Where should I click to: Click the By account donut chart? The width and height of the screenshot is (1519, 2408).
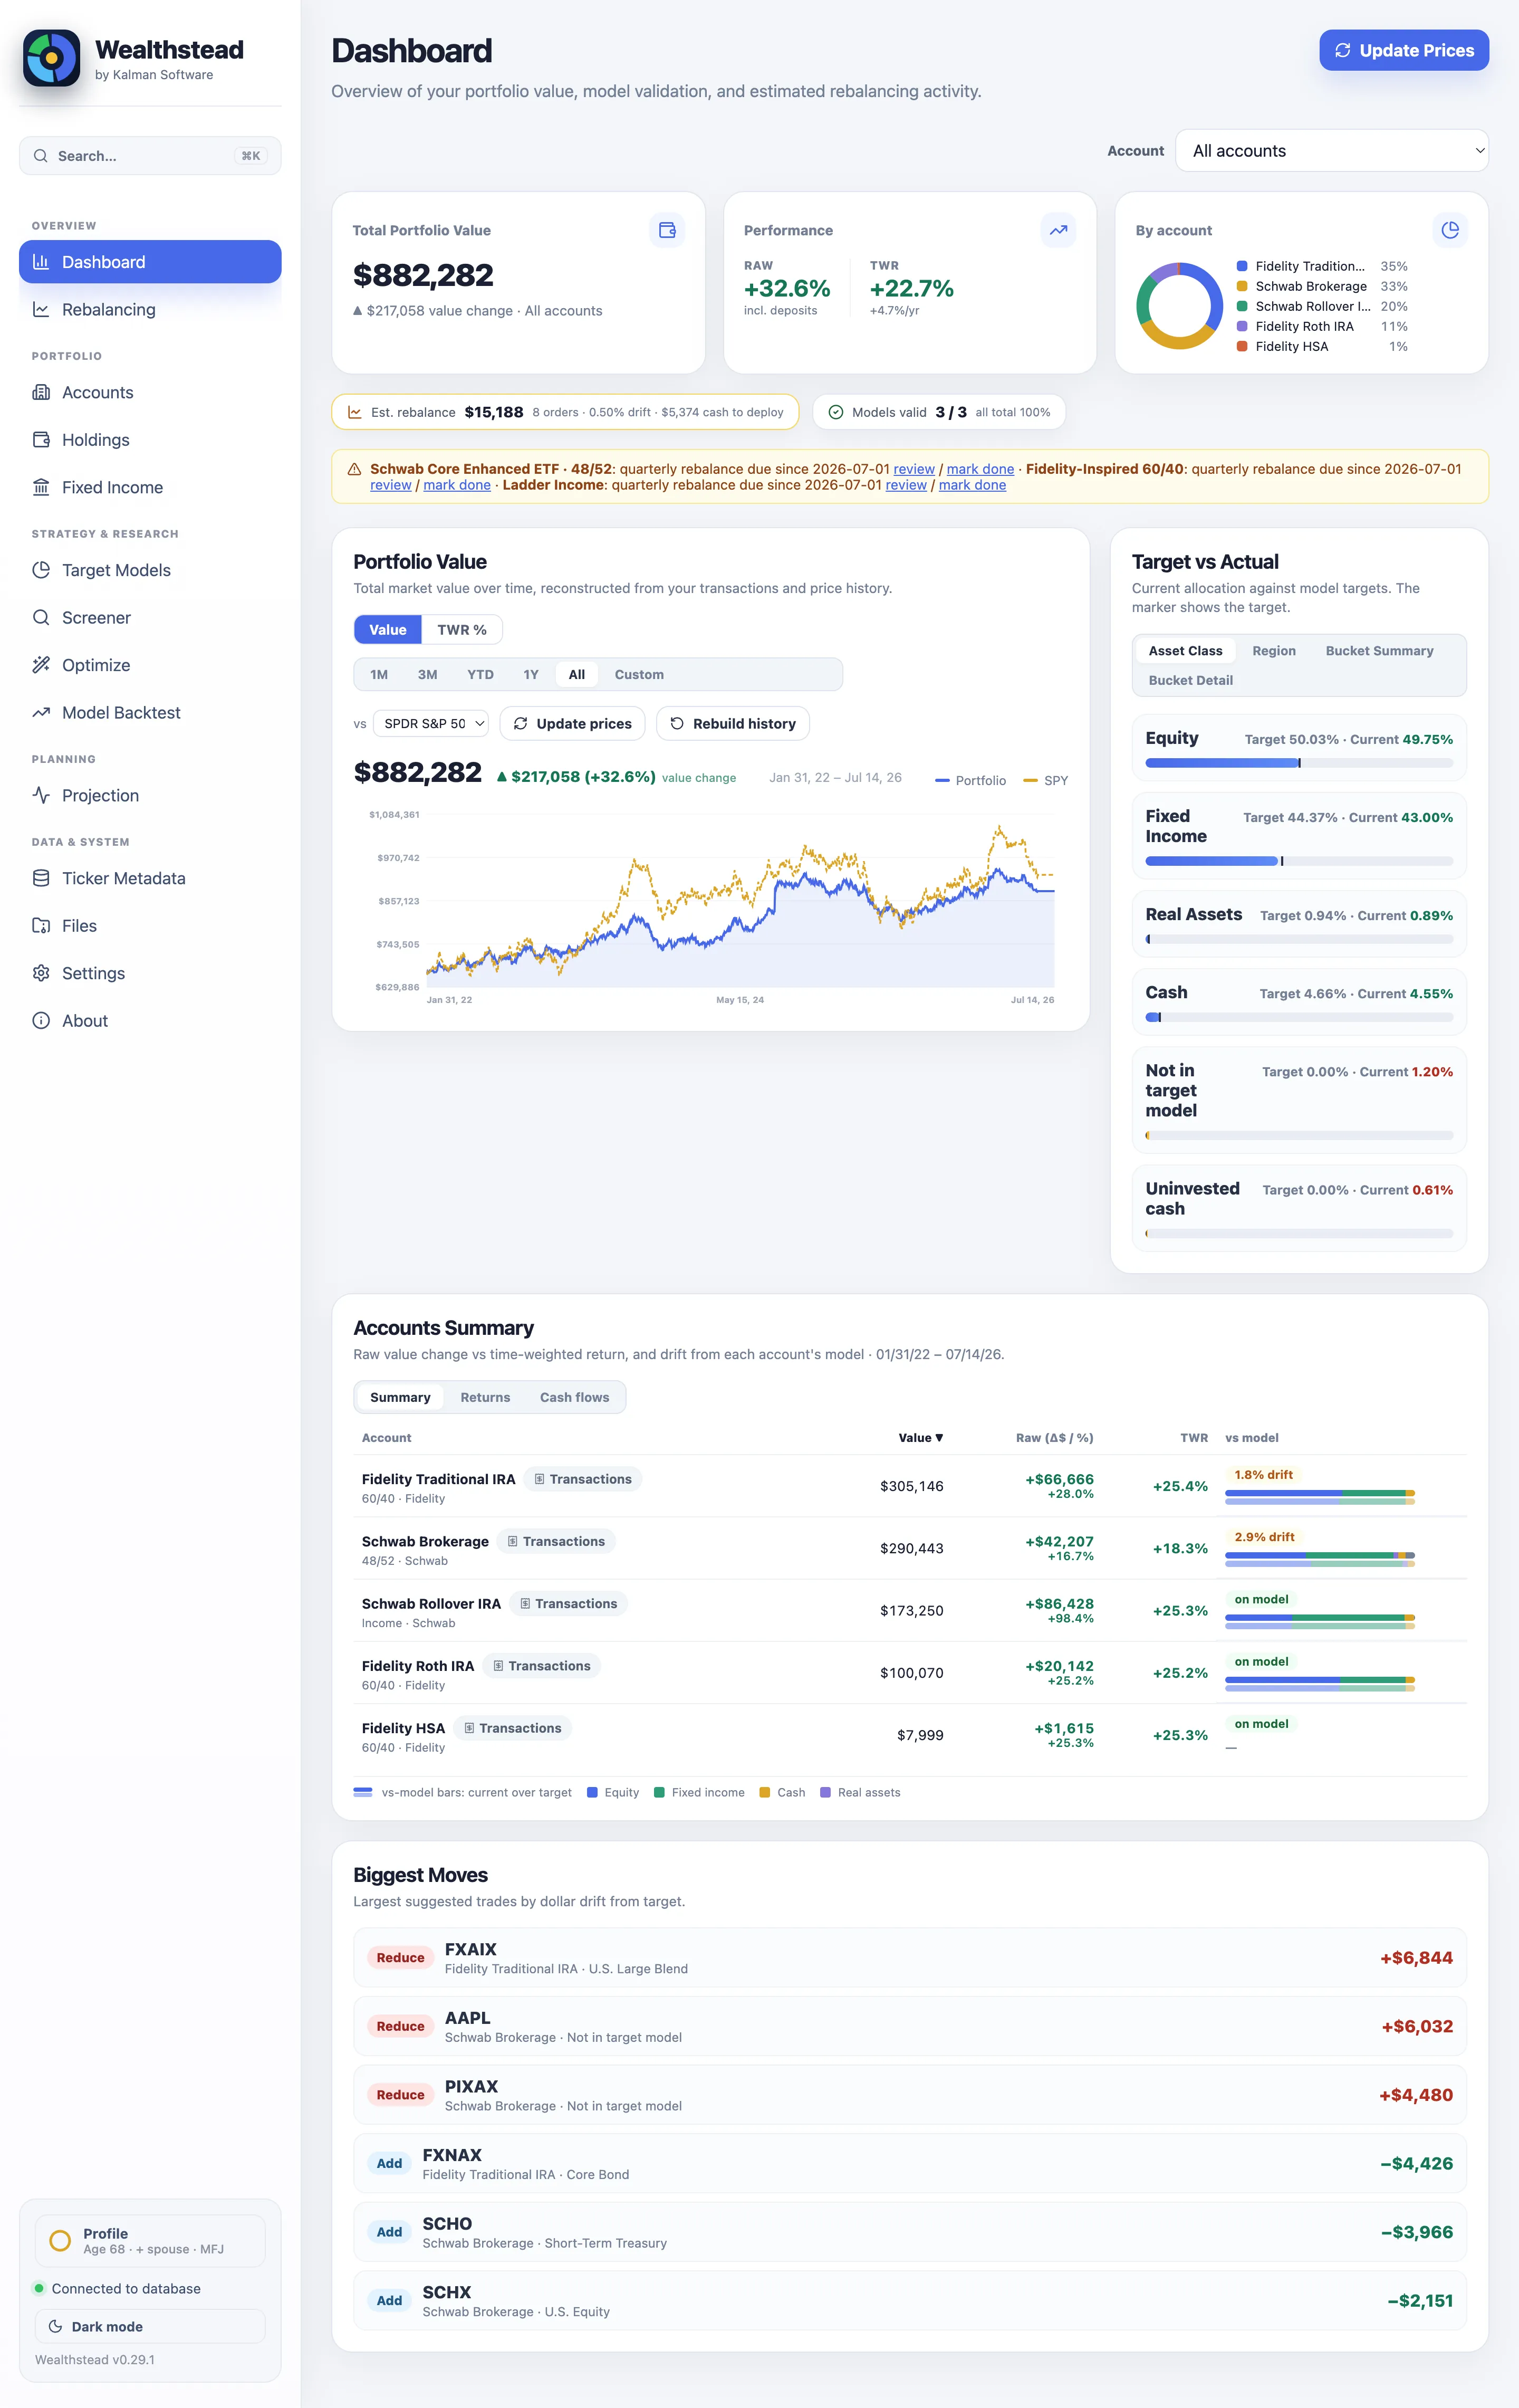[x=1179, y=306]
